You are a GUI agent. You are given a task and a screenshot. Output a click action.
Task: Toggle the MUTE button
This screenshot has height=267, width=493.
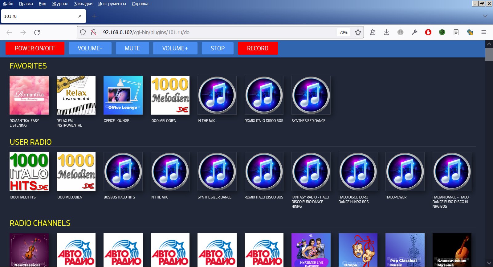click(132, 48)
